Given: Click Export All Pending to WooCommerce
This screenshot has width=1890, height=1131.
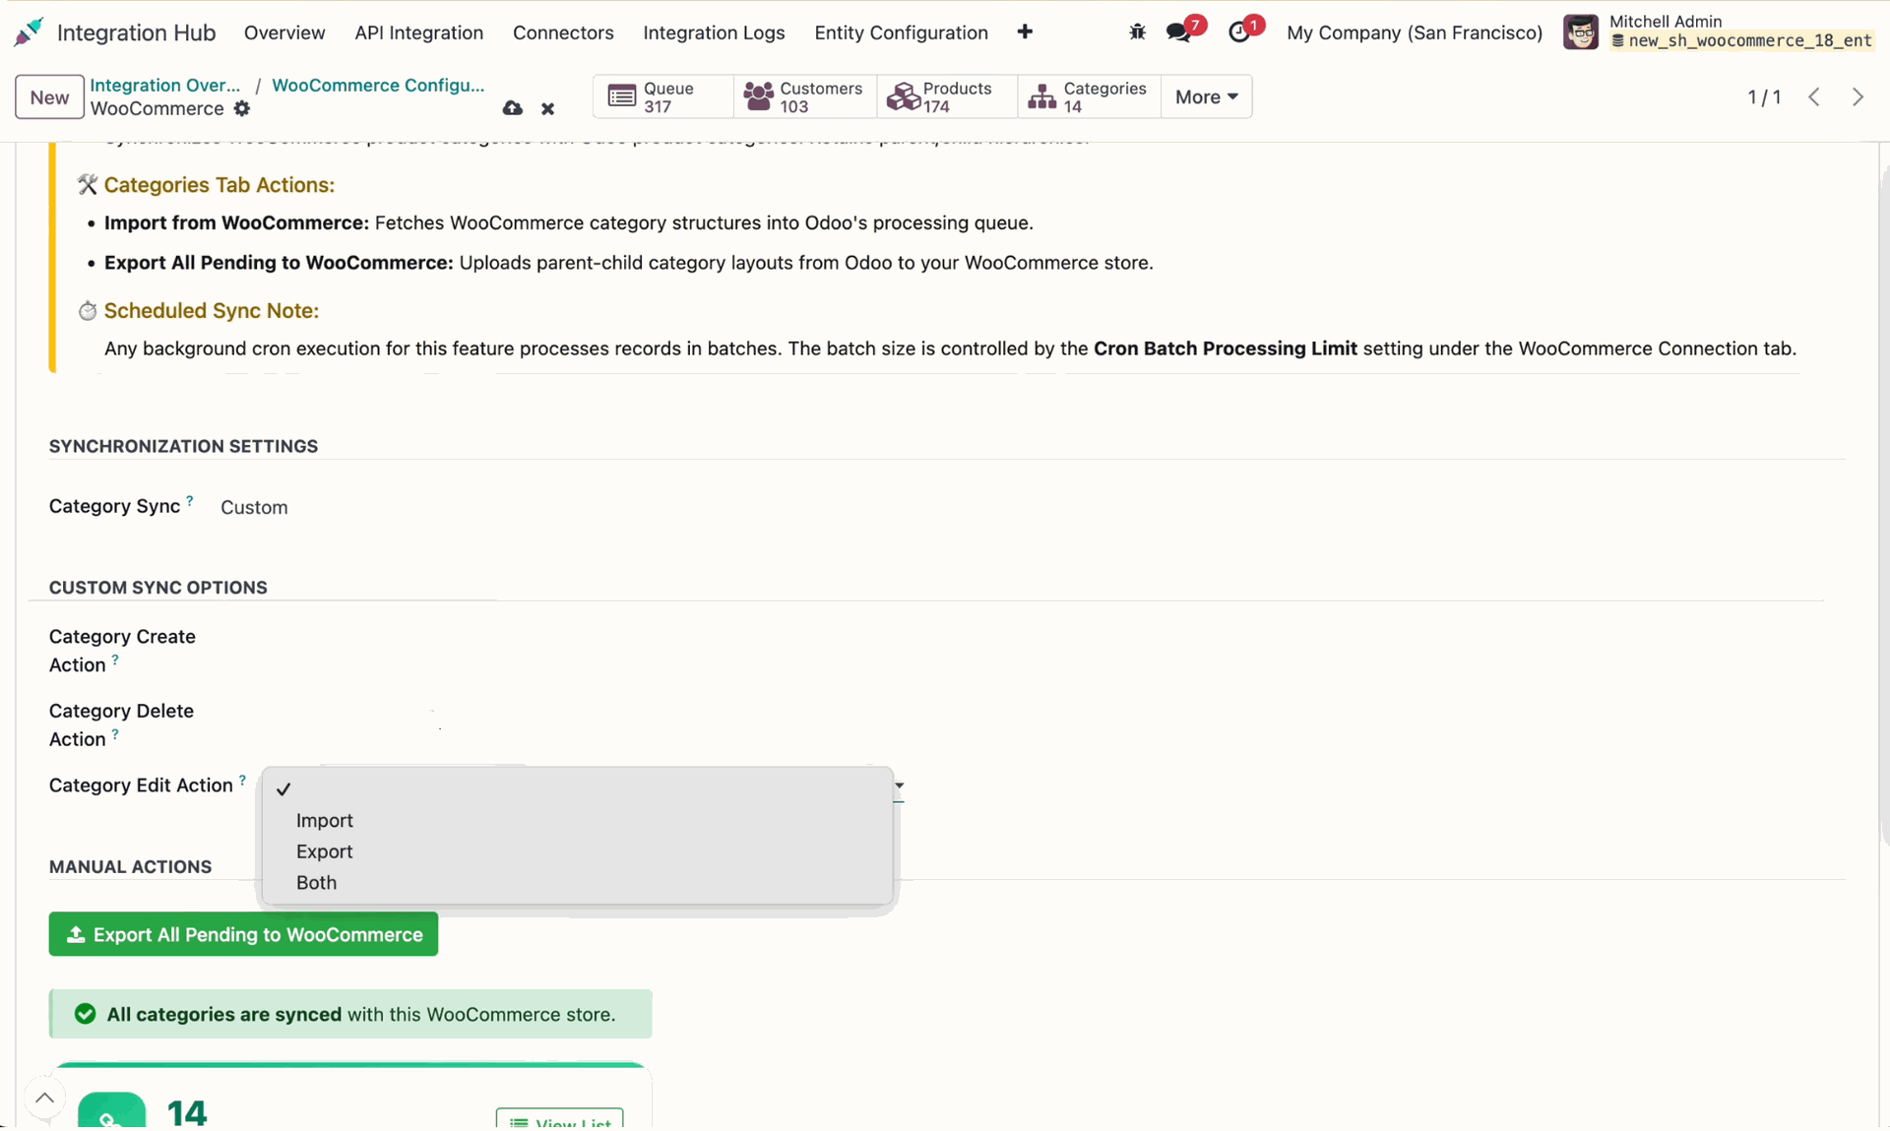Looking at the screenshot, I should [243, 934].
